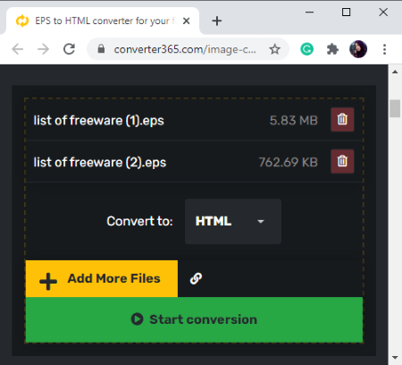Click the dropdown arrow next to HTML

point(261,221)
